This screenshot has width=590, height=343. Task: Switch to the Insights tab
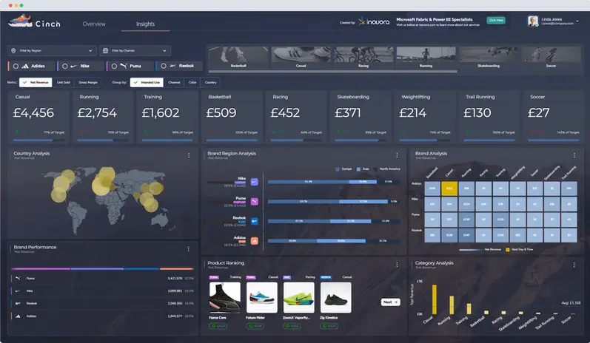[x=145, y=24]
